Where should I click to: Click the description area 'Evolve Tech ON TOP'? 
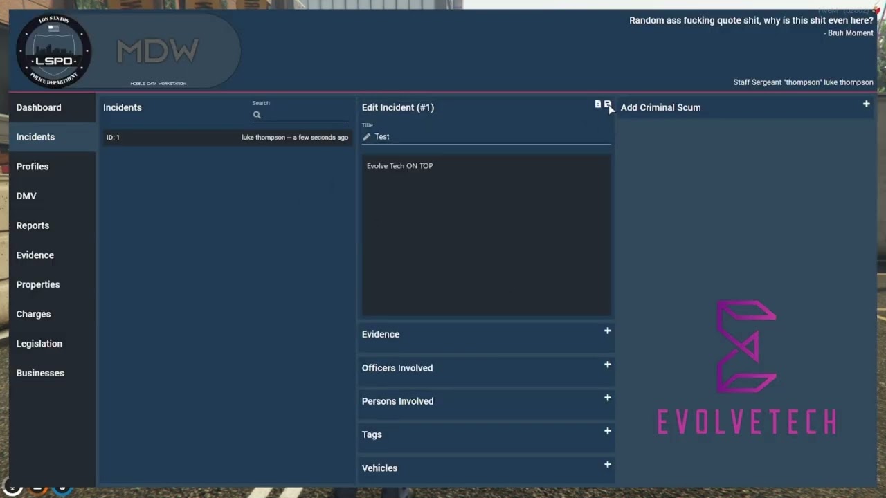(x=486, y=235)
